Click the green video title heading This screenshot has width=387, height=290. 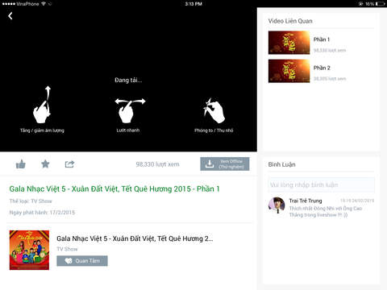click(x=114, y=189)
